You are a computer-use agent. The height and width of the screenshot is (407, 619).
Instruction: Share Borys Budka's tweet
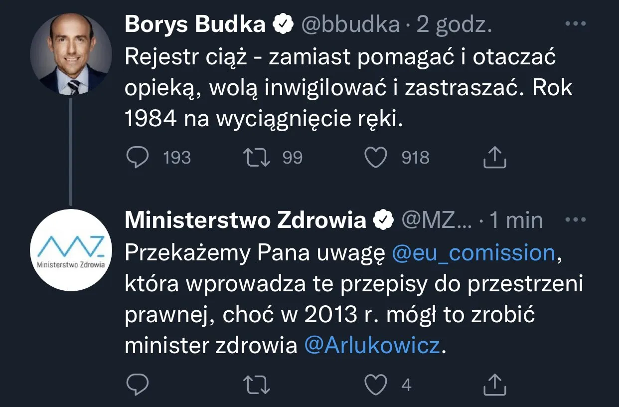(495, 158)
